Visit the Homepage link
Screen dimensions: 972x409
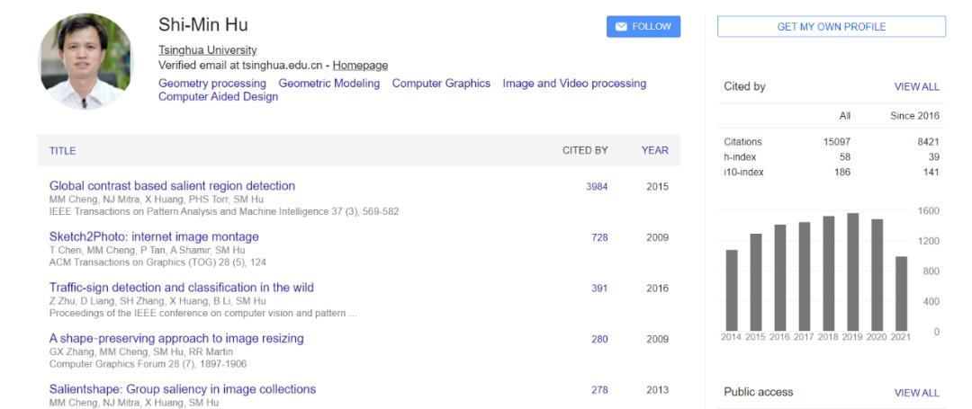click(x=360, y=66)
